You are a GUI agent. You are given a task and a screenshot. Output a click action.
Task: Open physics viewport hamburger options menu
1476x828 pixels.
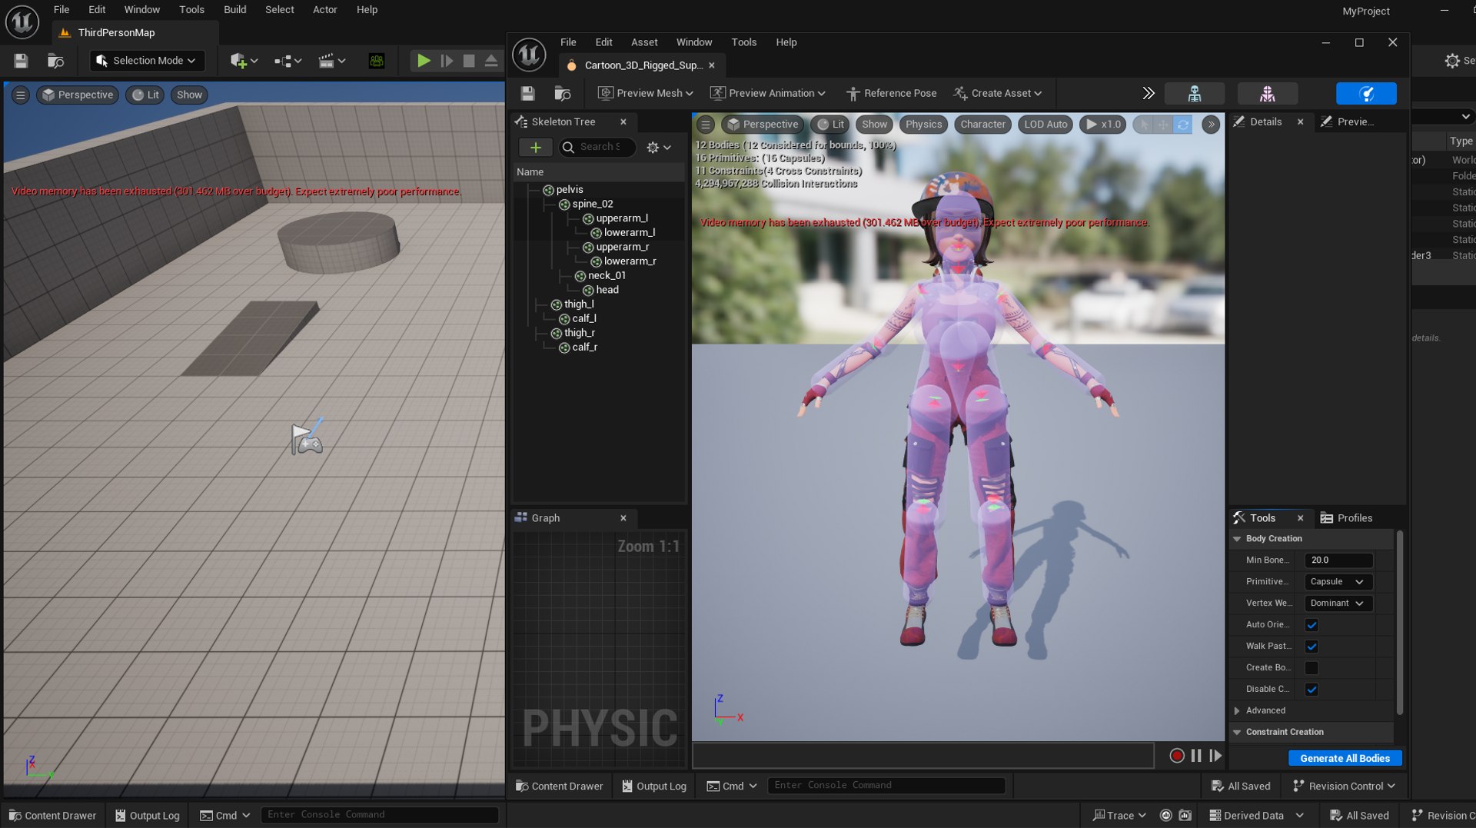705,124
